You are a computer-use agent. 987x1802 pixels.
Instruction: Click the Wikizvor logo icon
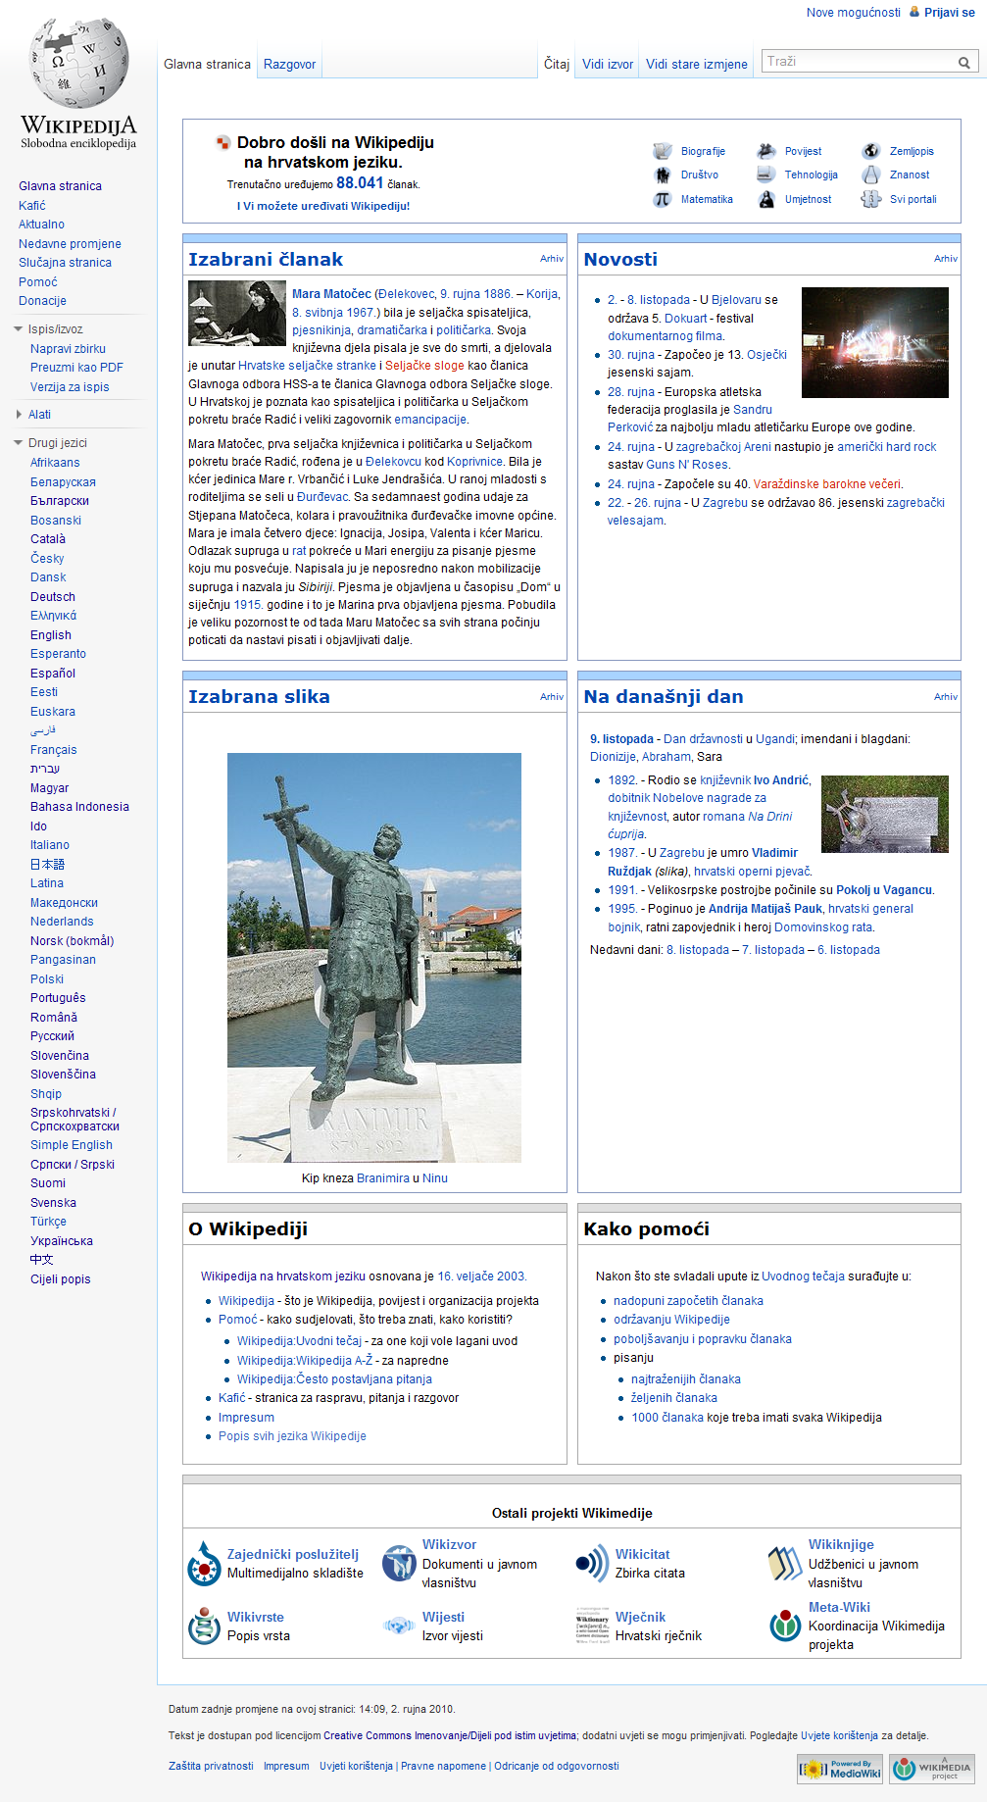tap(399, 1563)
